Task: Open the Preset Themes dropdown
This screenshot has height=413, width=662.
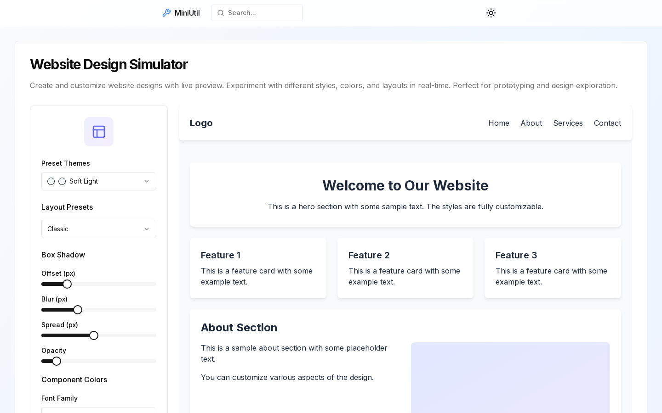Action: pyautogui.click(x=99, y=181)
